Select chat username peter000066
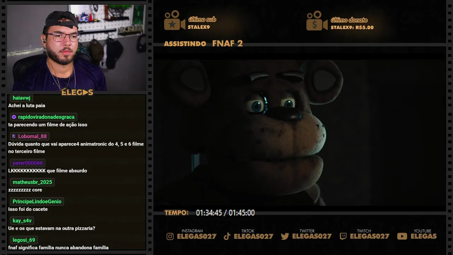453x255 pixels. pyautogui.click(x=28, y=163)
